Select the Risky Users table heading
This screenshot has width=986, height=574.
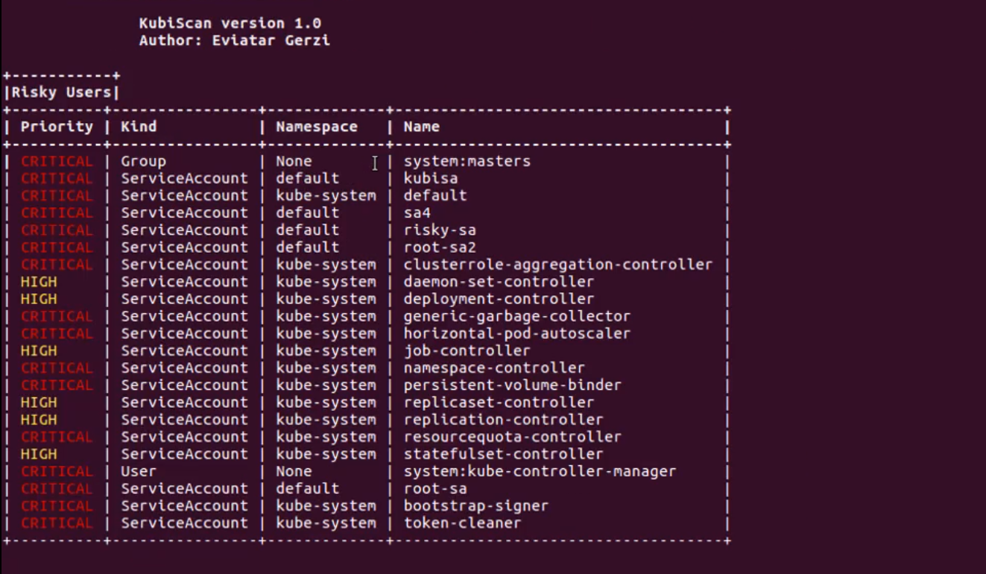click(61, 92)
